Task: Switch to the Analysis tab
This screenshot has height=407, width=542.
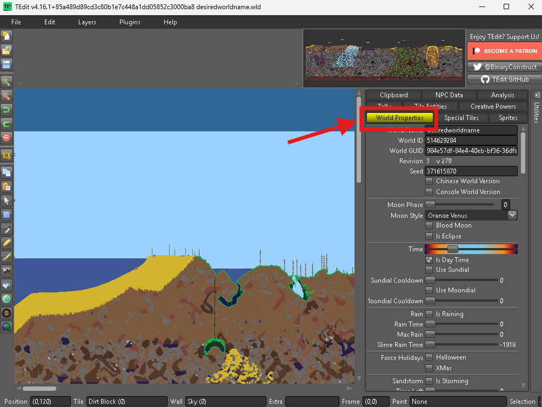Action: tap(503, 95)
